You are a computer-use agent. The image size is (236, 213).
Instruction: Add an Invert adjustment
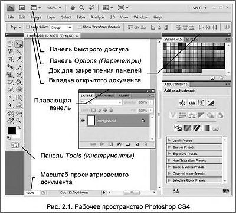[178, 128]
